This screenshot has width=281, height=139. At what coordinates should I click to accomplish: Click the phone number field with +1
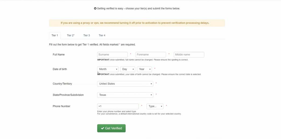(x=118, y=106)
